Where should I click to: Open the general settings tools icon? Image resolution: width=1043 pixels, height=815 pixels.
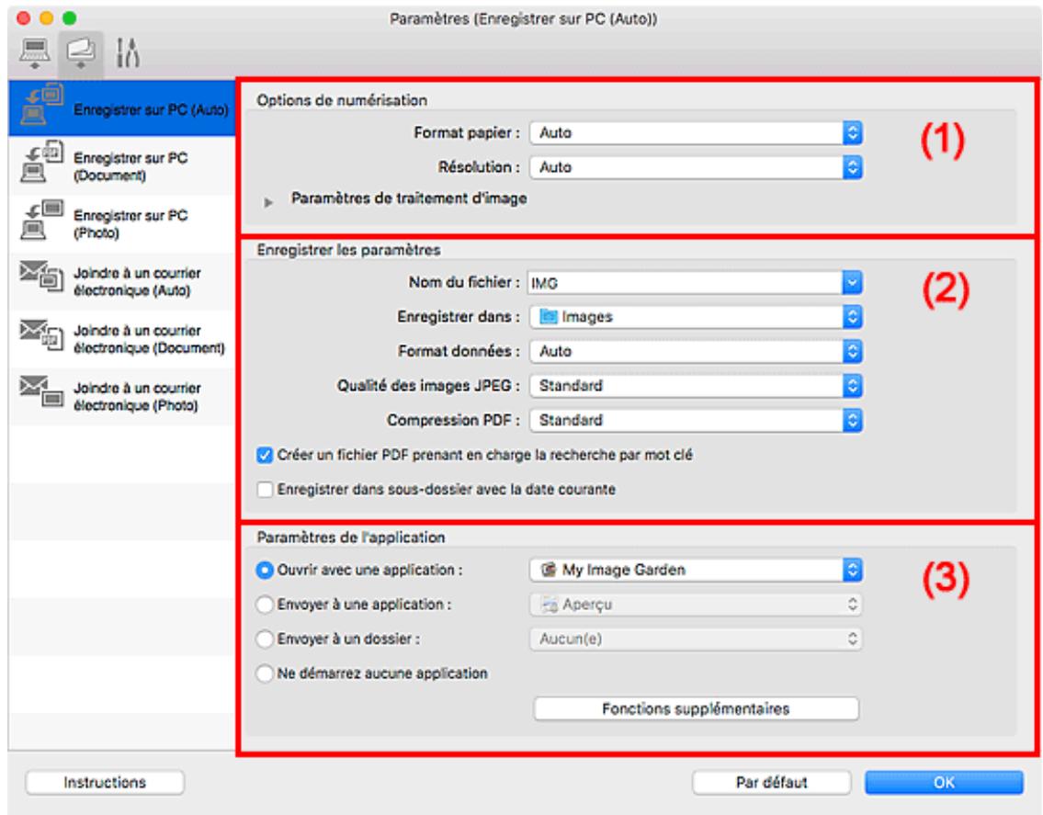(x=127, y=53)
